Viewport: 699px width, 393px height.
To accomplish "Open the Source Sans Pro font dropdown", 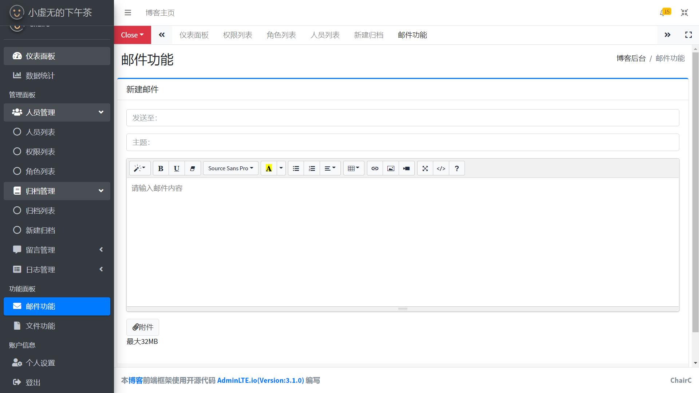I will click(230, 168).
